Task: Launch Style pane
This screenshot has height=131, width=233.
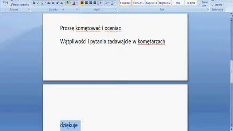Action: (x=208, y=9)
